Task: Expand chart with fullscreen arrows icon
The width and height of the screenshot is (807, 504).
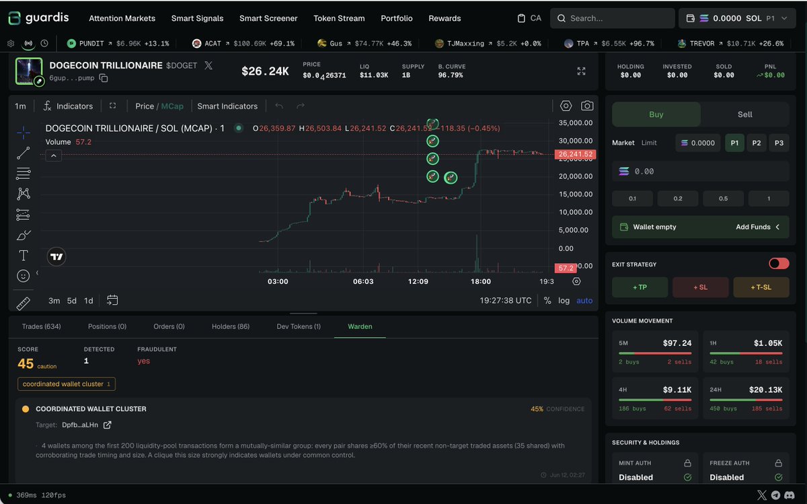Action: 581,71
